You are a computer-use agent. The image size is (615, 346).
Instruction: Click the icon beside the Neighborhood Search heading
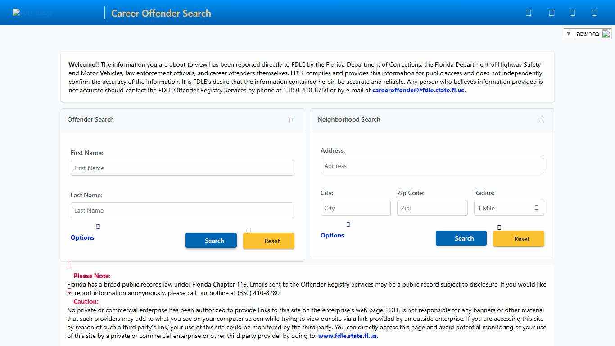coord(541,119)
